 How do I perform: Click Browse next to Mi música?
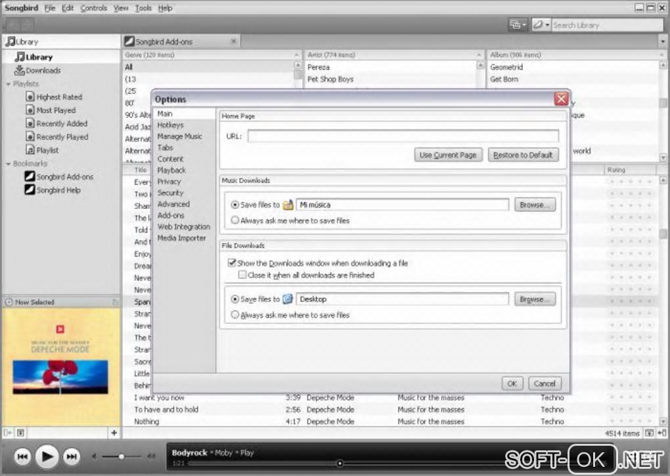pos(535,205)
